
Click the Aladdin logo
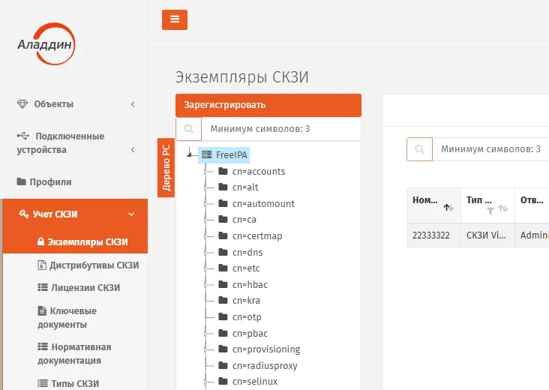[46, 43]
